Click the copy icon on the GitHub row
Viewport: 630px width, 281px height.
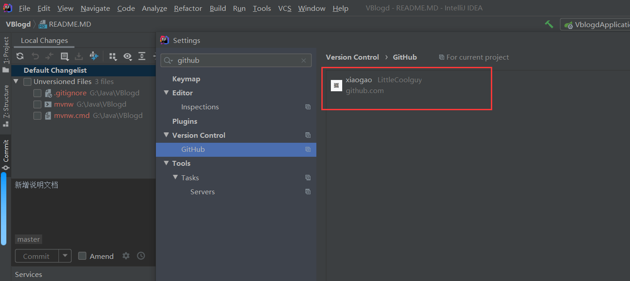pyautogui.click(x=308, y=150)
